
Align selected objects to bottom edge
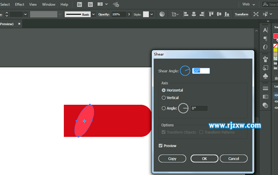227,14
